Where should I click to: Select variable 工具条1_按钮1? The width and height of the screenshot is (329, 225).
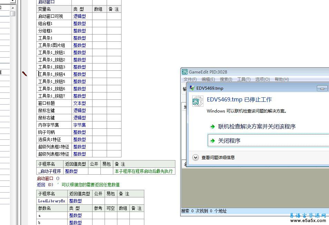coord(51,52)
